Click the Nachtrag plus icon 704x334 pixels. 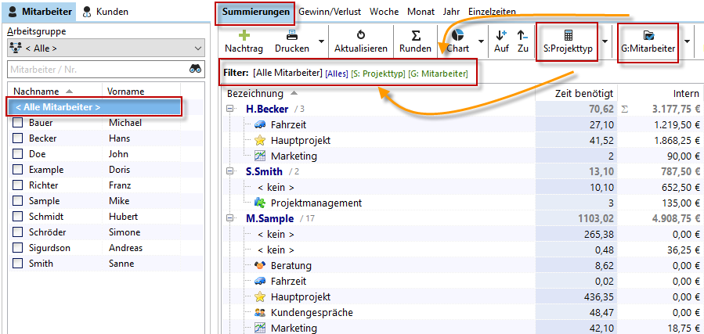tap(244, 36)
